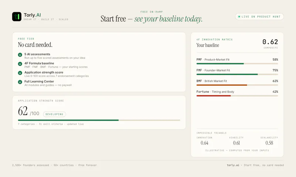Click the Fortune Timing and Body label

click(215, 92)
